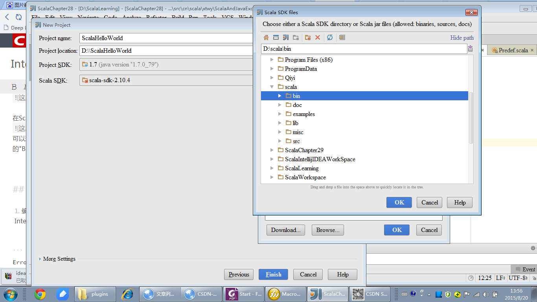Open the Scala SDK scala-sdk-2.10.4 combo box
The image size is (537, 302).
(166, 80)
